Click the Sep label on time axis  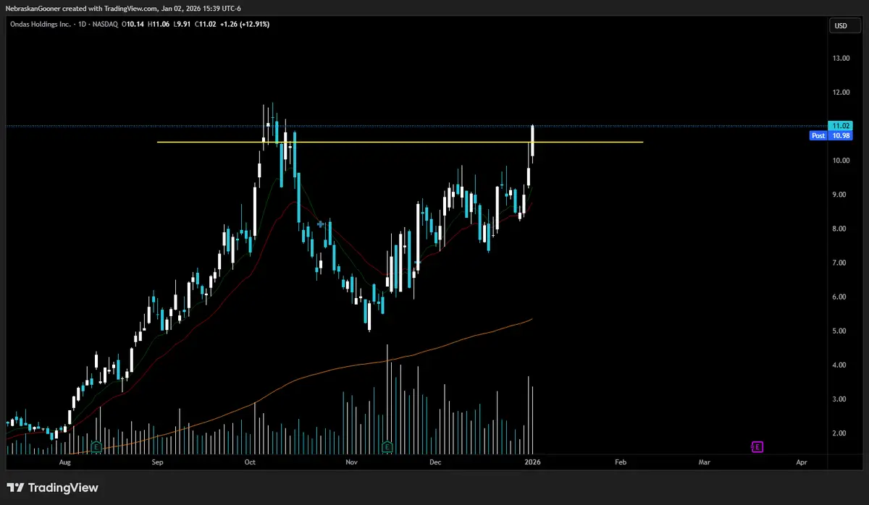pyautogui.click(x=158, y=461)
